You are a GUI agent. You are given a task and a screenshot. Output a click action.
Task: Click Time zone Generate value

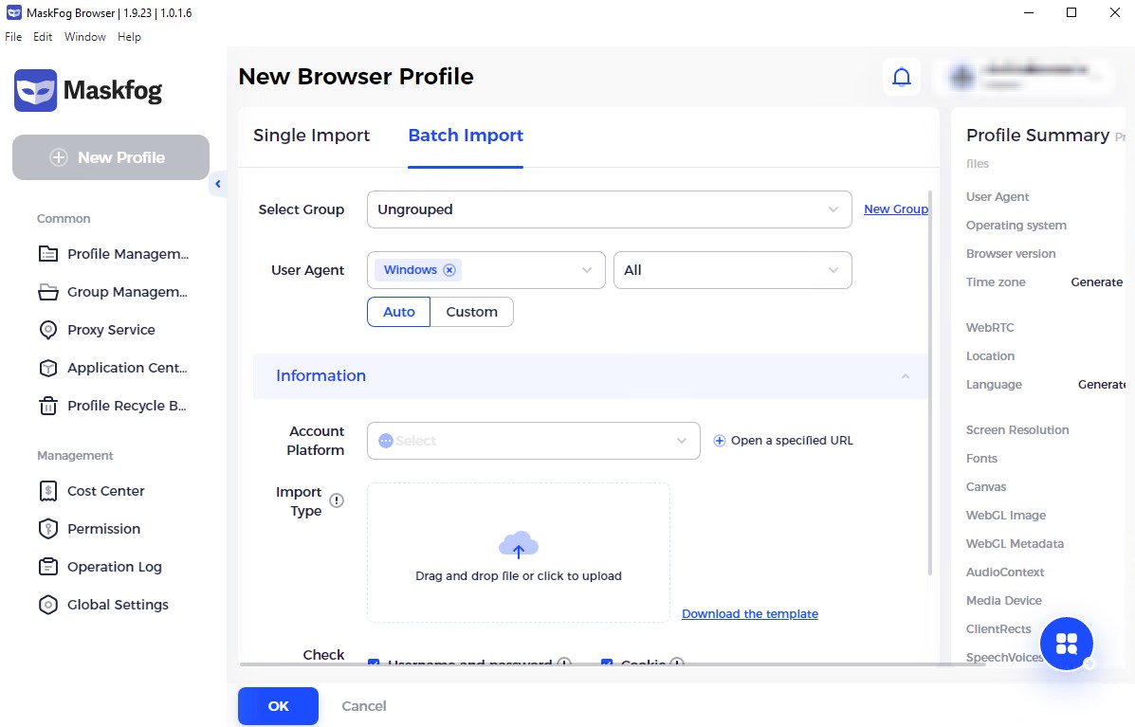coord(1097,282)
